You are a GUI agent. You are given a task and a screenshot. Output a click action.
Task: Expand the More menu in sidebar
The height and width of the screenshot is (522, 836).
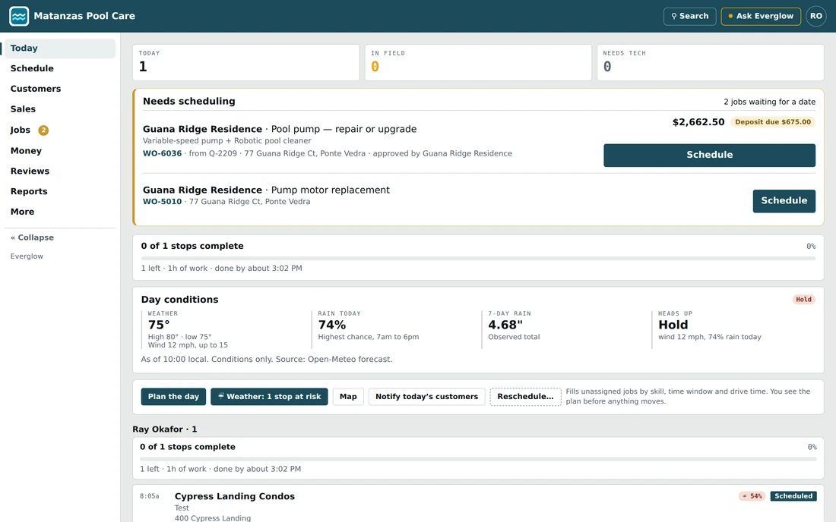click(22, 211)
